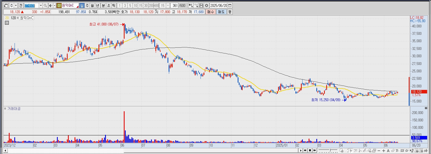The width and height of the screenshot is (431, 154).
Task: Open the stock search magnifier icon
Action: pyautogui.click(x=45, y=5)
